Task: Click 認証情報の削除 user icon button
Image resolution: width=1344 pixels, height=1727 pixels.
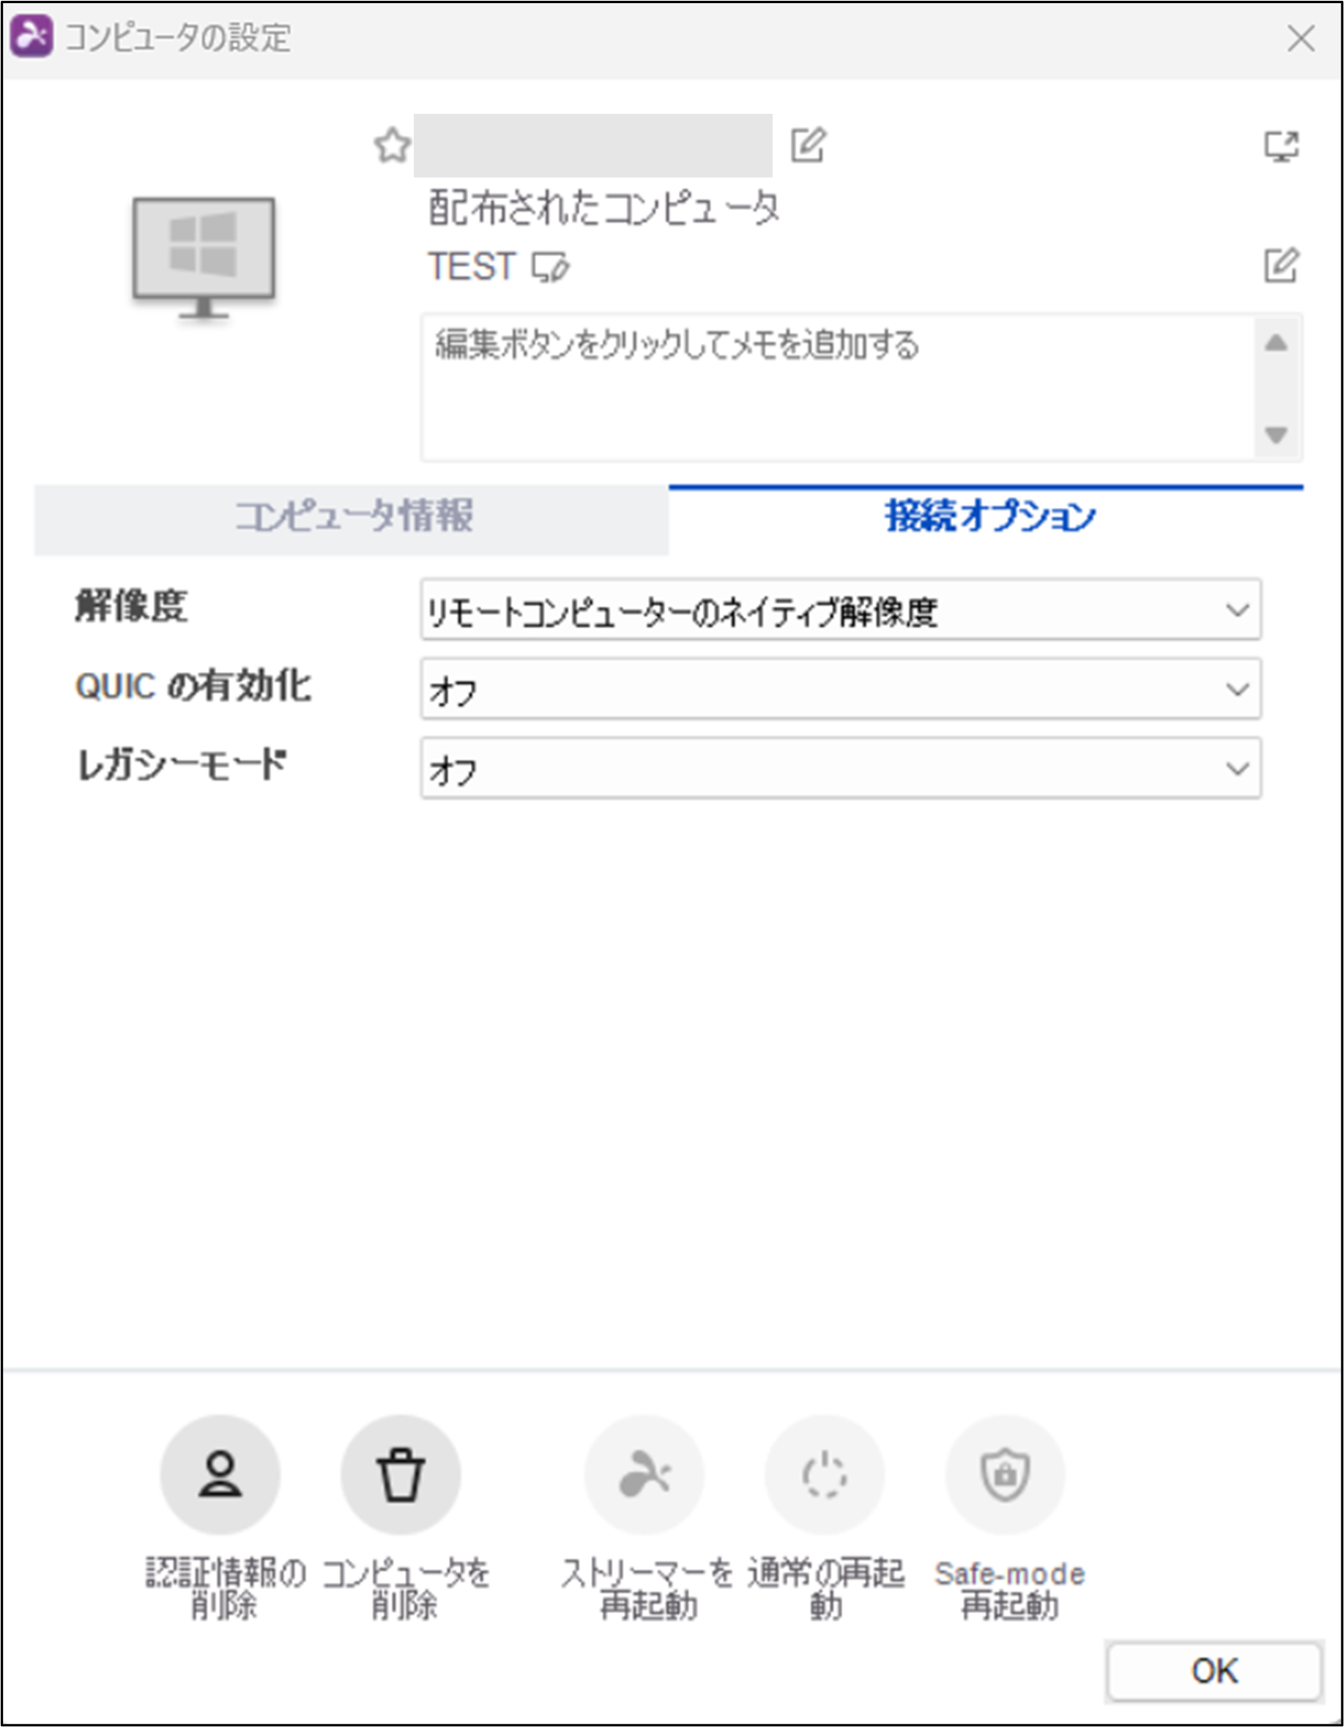Action: pos(220,1474)
